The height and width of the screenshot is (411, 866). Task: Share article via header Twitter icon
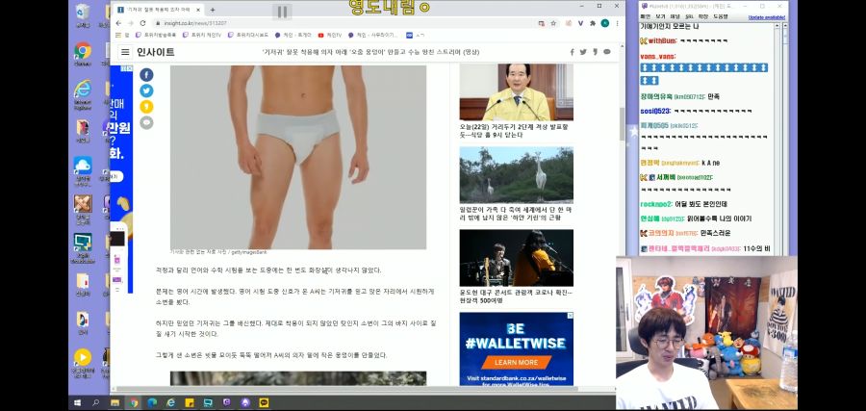click(x=583, y=52)
